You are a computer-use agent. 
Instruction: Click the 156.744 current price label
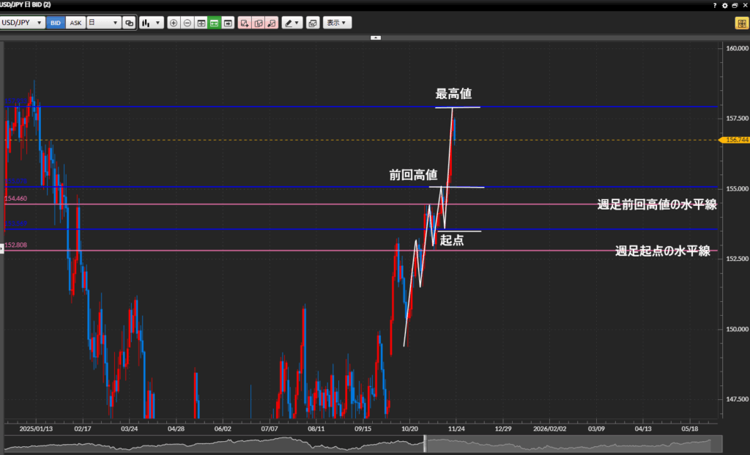coord(733,139)
